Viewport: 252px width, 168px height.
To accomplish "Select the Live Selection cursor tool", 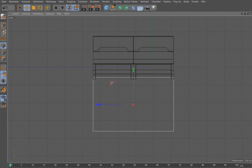I will pyautogui.click(x=20, y=8).
